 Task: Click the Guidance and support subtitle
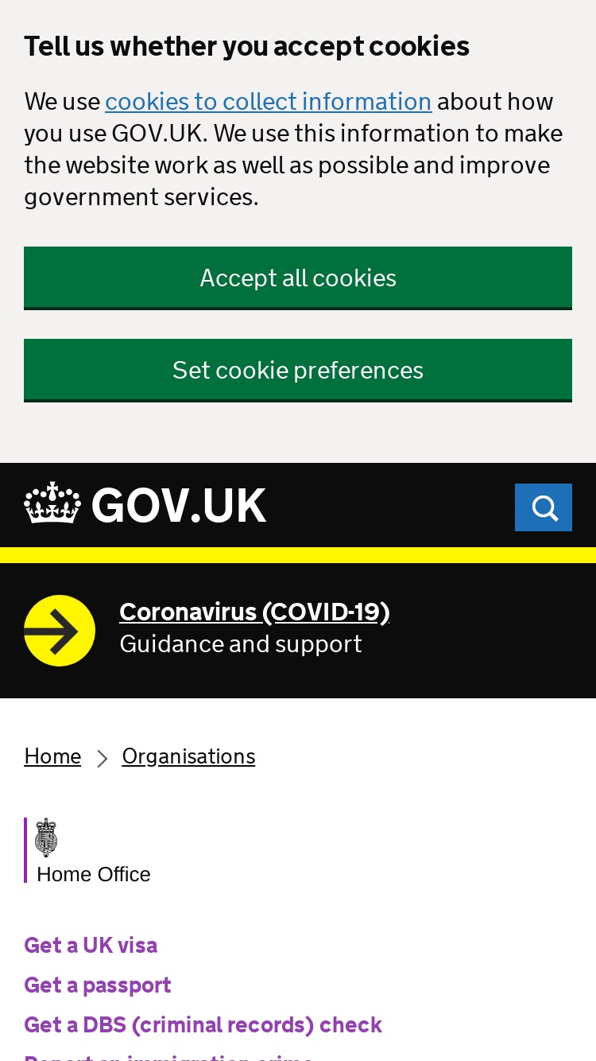[241, 643]
